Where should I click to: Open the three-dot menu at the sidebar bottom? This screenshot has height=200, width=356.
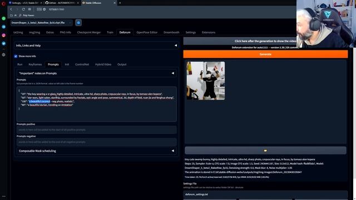coord(4,196)
